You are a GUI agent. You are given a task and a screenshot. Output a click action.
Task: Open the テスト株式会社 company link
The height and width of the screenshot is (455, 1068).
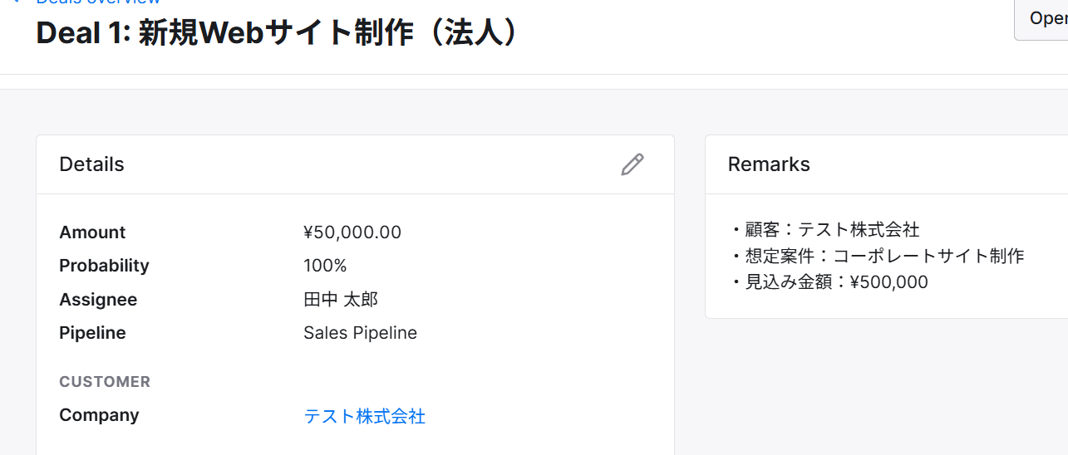[x=364, y=416]
